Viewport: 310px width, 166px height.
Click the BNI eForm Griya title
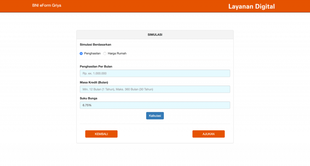coord(47,5)
